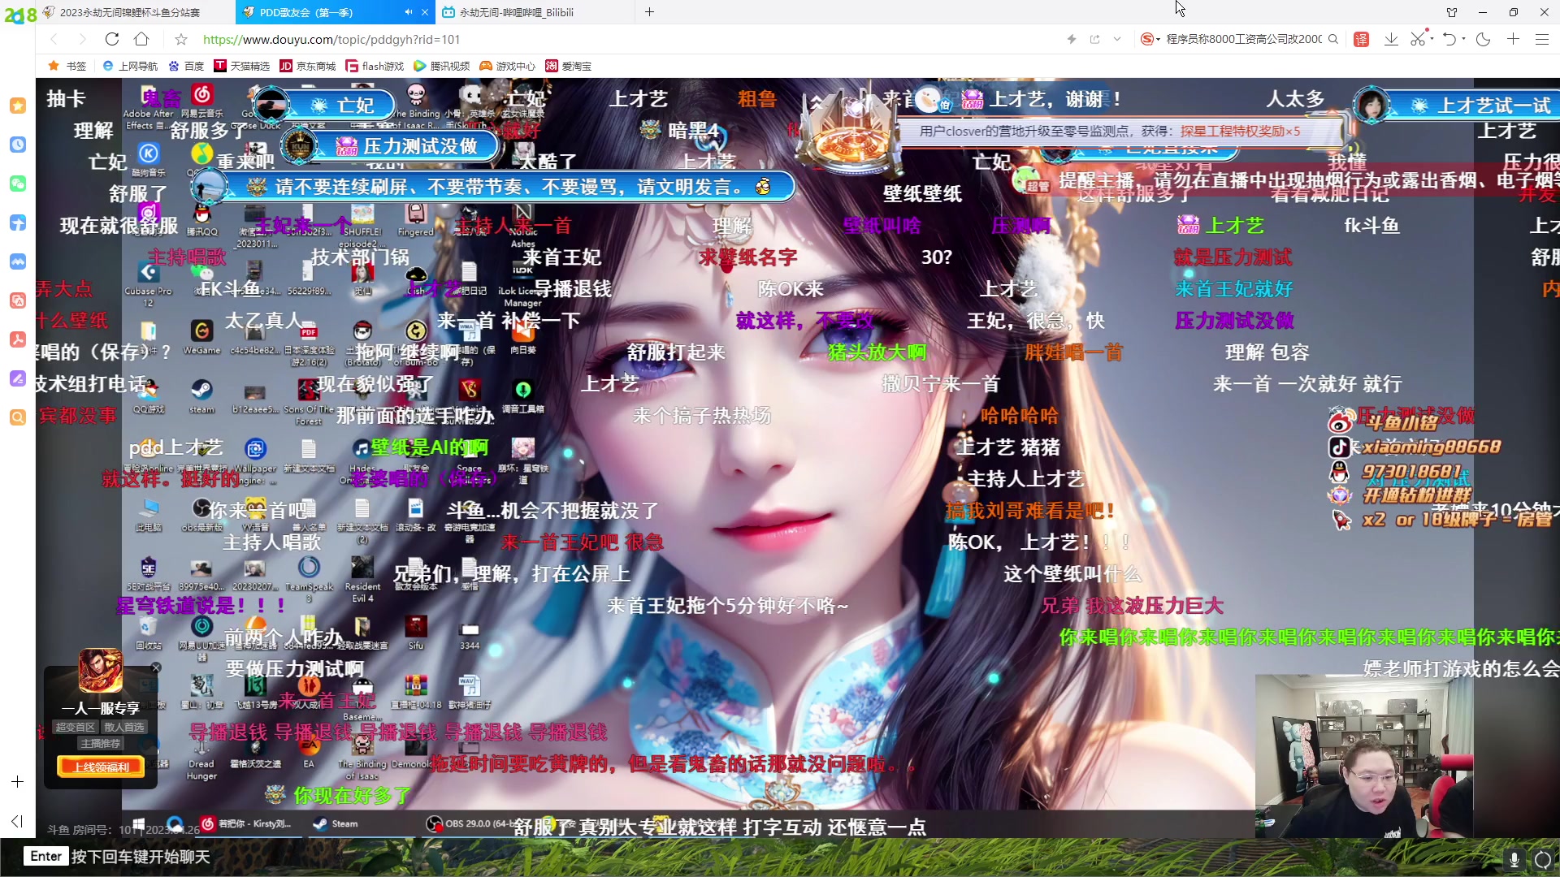Open a new browser tab with plus
Viewport: 1560px width, 877px height.
coord(649,12)
